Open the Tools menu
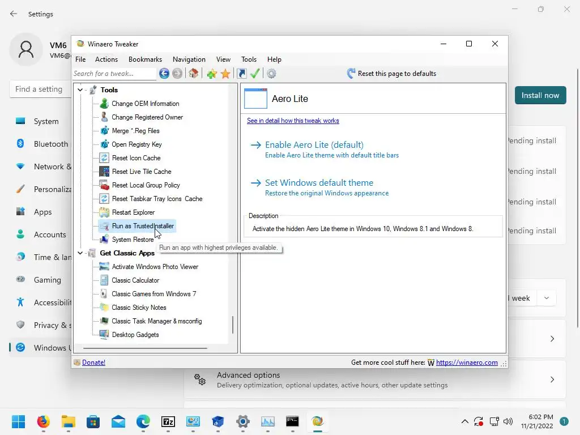This screenshot has height=435, width=580. click(x=249, y=59)
